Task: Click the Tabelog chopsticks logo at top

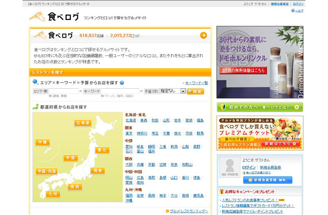Action: coord(54,17)
